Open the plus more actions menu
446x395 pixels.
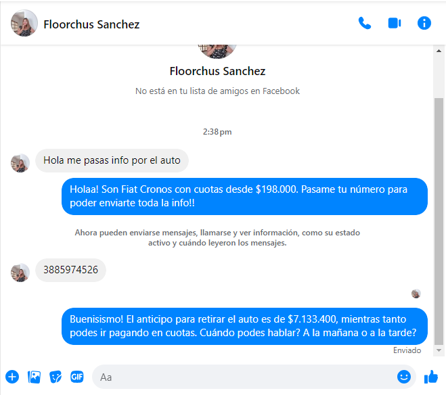(12, 377)
